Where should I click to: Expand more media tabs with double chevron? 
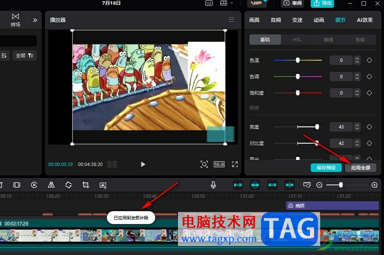point(35,20)
